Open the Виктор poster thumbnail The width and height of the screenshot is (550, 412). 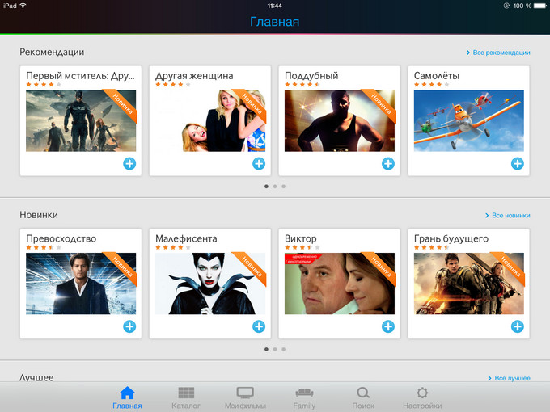(340, 284)
